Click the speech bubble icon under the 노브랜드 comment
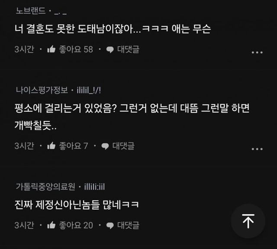Image resolution: width=277 pixels, height=249 pixels. (x=110, y=49)
